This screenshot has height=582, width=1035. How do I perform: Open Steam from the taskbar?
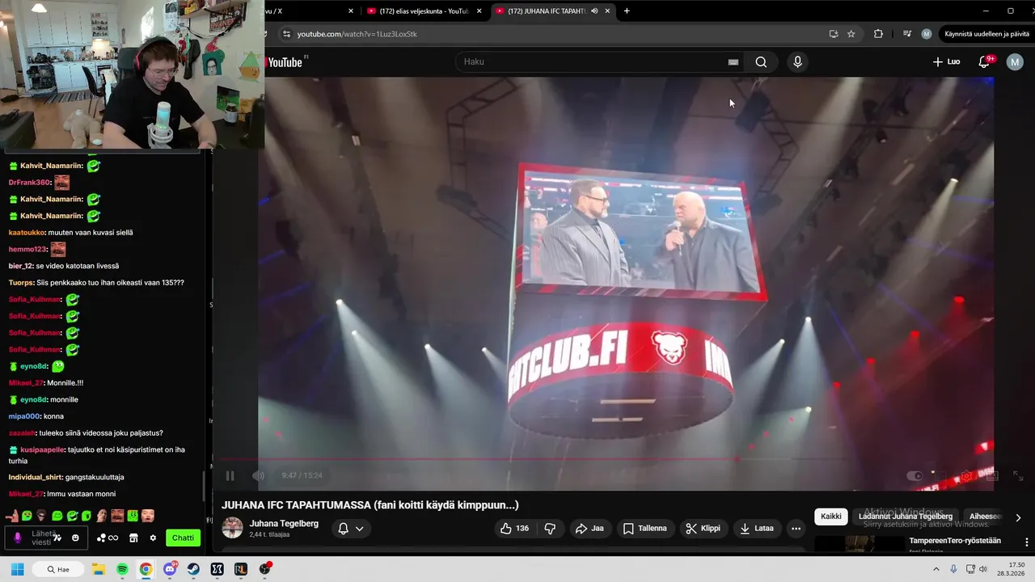click(x=193, y=570)
